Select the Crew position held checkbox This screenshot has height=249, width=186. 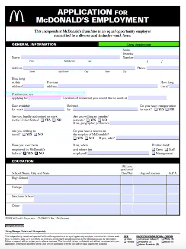point(154,149)
